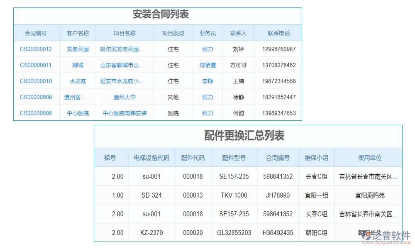The height and width of the screenshot is (249, 415).
Task: Open contract CS00000009 details
Action: (x=35, y=97)
